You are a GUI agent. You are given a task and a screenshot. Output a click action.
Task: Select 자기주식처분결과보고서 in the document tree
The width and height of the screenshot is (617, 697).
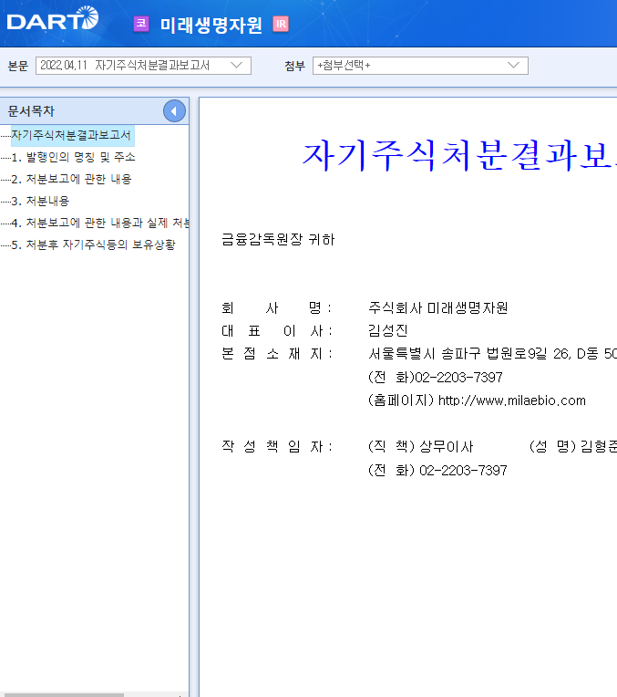[x=71, y=135]
